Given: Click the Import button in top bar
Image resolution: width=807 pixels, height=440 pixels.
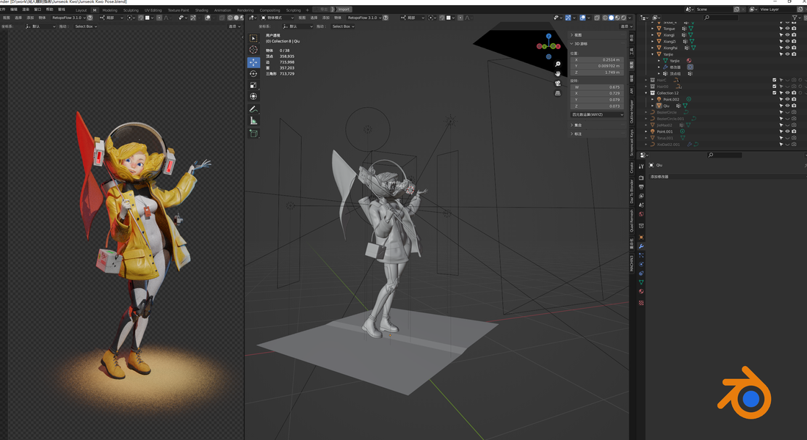Looking at the screenshot, I should pos(343,10).
